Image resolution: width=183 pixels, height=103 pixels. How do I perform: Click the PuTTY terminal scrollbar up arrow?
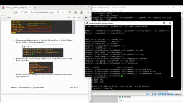[x=172, y=27]
